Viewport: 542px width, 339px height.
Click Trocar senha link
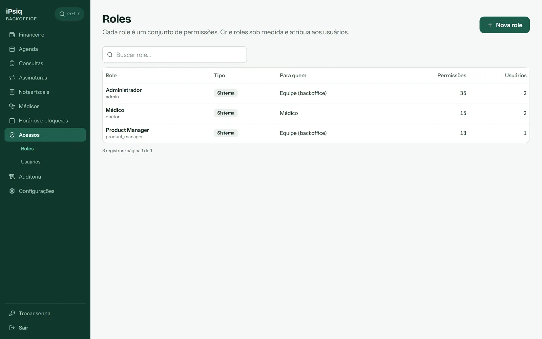click(x=45, y=314)
